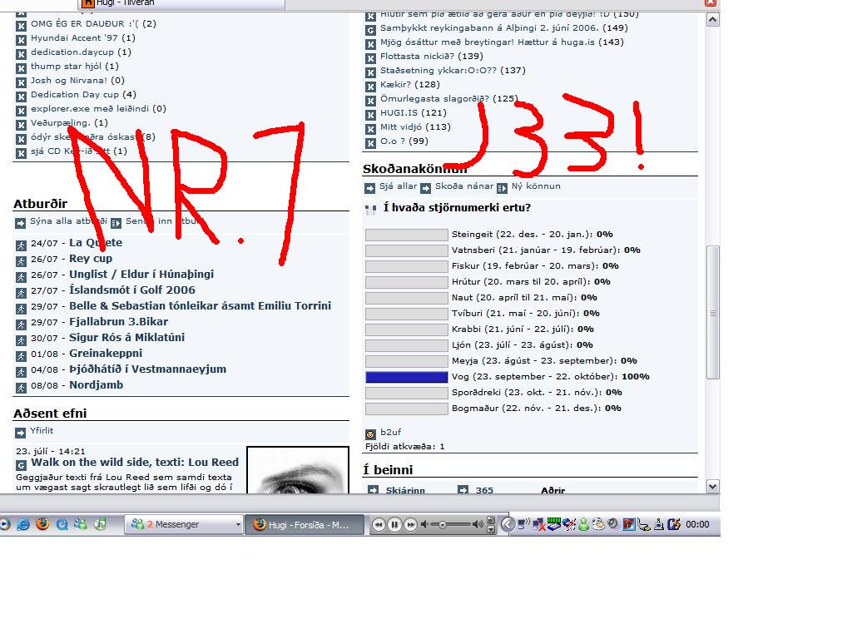Click the event icon beside Rey cup
This screenshot has width=852, height=639.
(21, 260)
